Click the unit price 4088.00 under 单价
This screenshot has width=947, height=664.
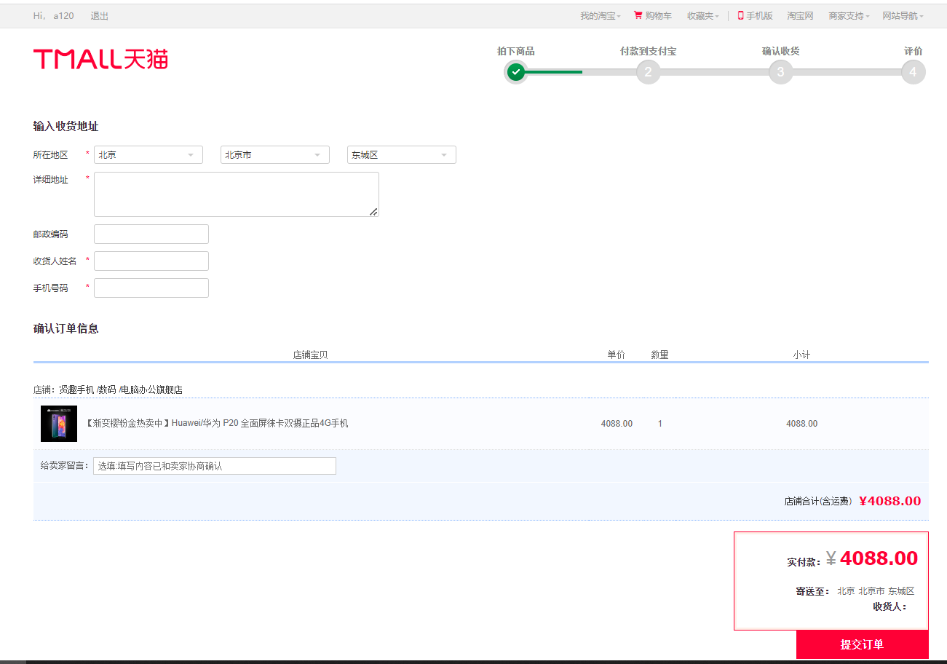[617, 424]
